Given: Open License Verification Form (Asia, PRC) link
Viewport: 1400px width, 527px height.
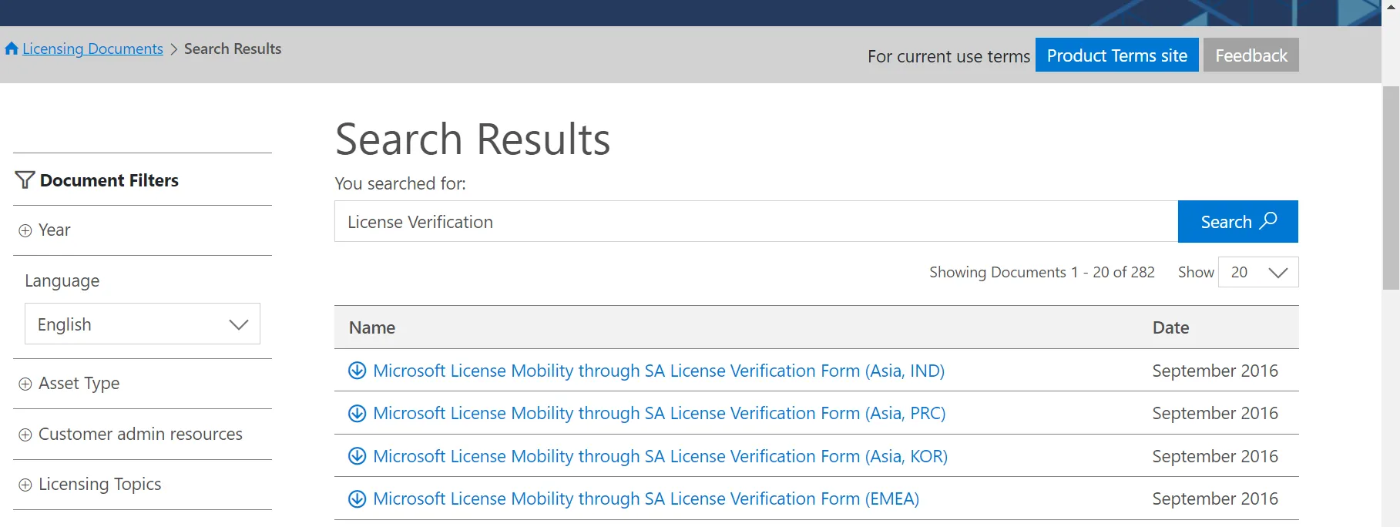Looking at the screenshot, I should coord(660,413).
